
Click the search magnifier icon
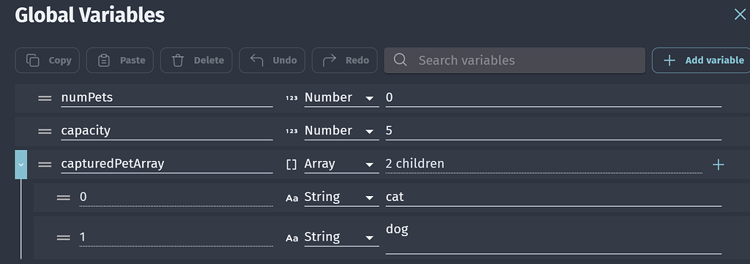(401, 60)
